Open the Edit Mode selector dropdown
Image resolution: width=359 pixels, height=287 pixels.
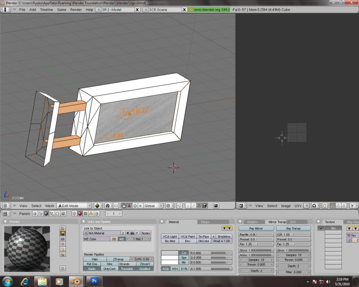[x=74, y=206]
